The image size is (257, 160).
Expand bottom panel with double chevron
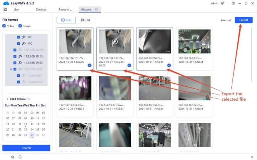(x=252, y=157)
